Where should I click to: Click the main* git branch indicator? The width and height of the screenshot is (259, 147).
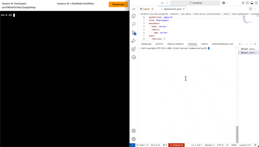click(x=141, y=145)
